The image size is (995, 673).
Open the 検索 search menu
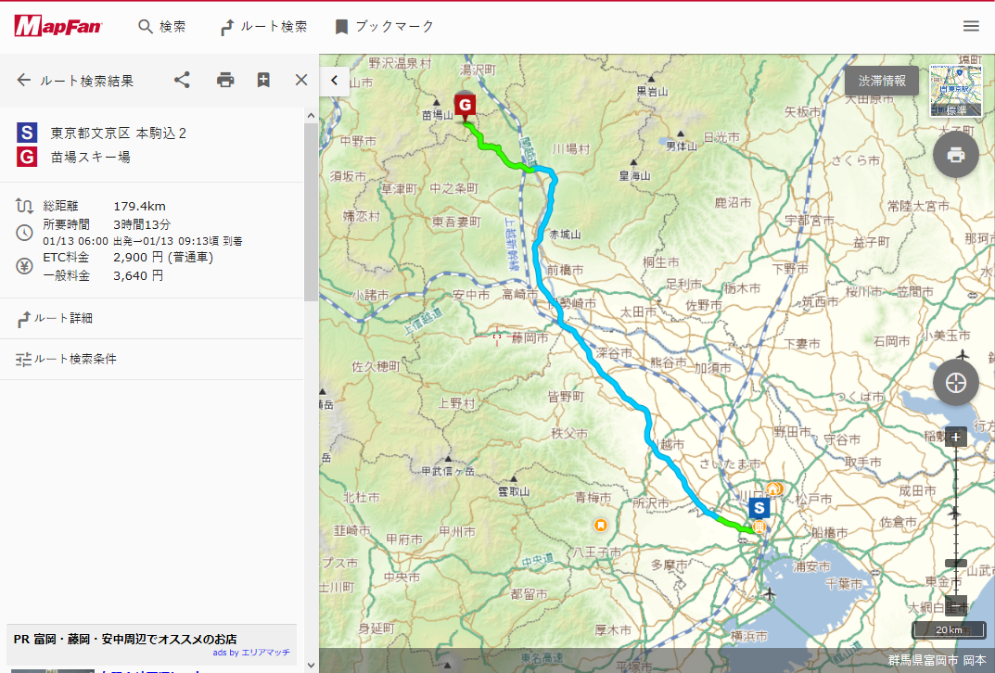tap(162, 27)
